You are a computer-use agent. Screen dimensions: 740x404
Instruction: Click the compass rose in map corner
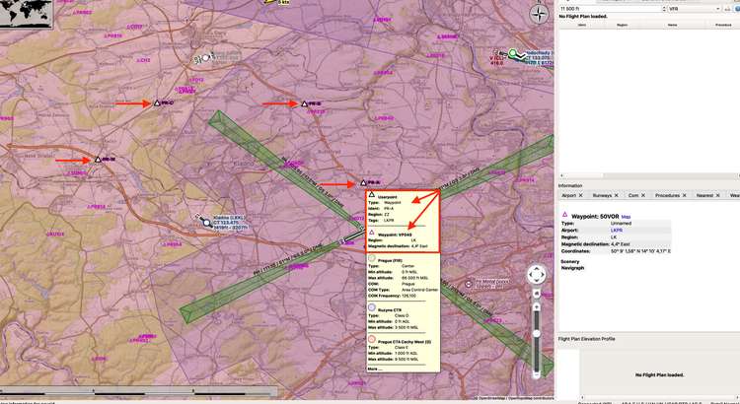click(x=538, y=14)
